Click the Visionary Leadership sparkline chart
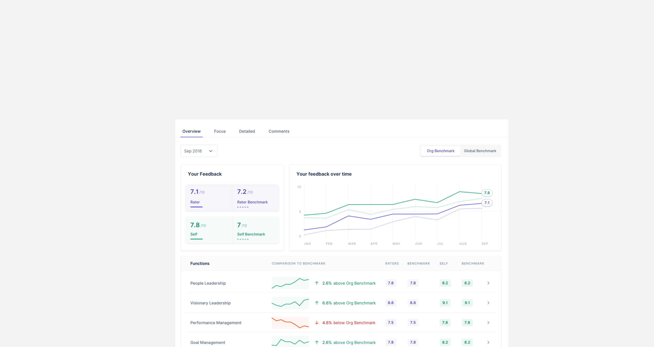654x347 pixels. point(290,303)
